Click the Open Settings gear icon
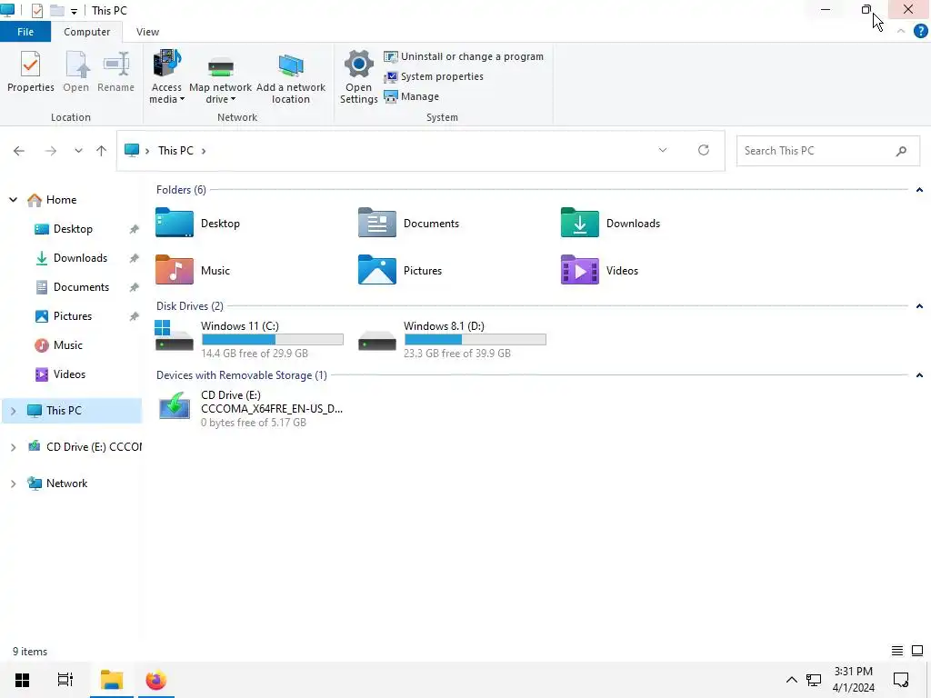931x698 pixels. point(358,65)
